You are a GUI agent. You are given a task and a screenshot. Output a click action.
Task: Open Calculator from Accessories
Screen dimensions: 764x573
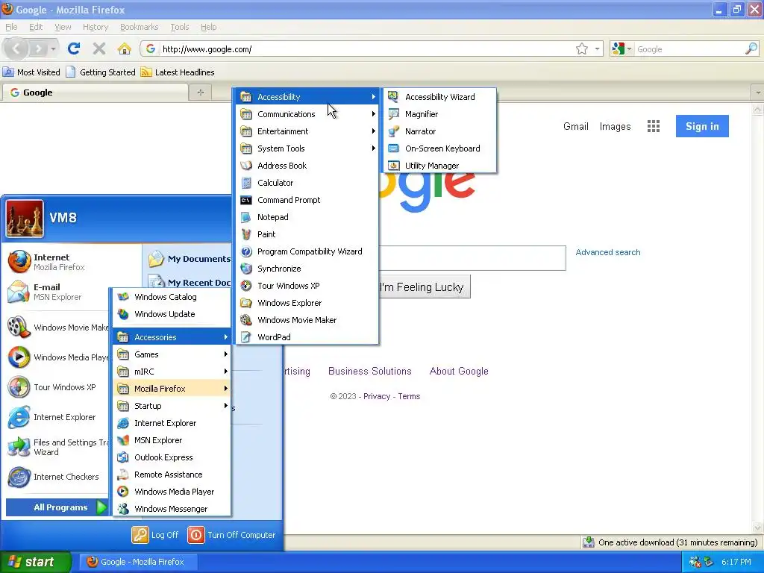[x=307, y=183]
